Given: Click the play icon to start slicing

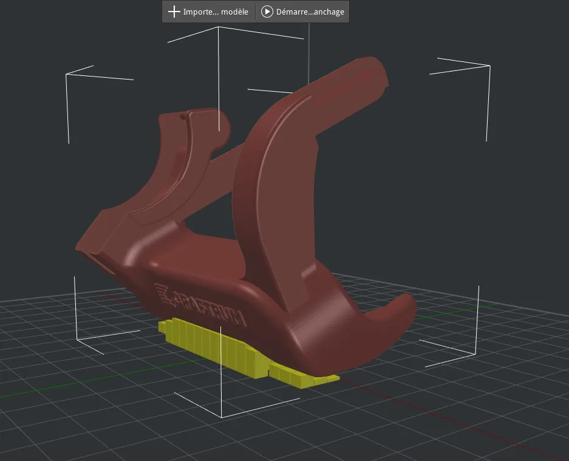Looking at the screenshot, I should click(x=267, y=12).
